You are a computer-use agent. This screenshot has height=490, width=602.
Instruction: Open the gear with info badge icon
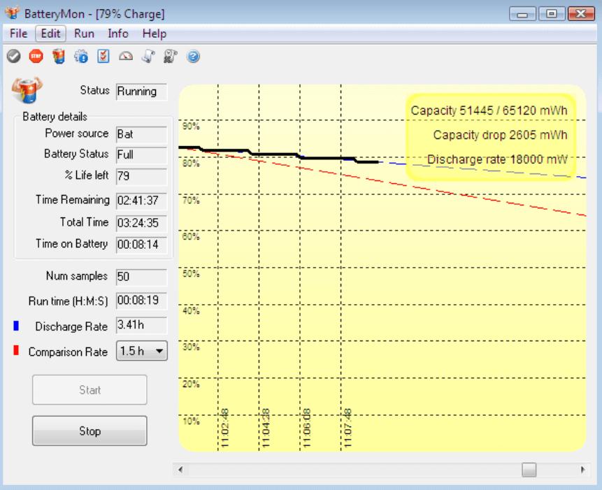(81, 57)
